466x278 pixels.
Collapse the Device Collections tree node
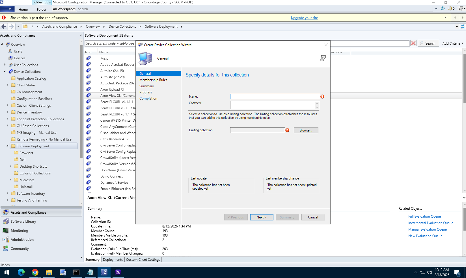5,71
